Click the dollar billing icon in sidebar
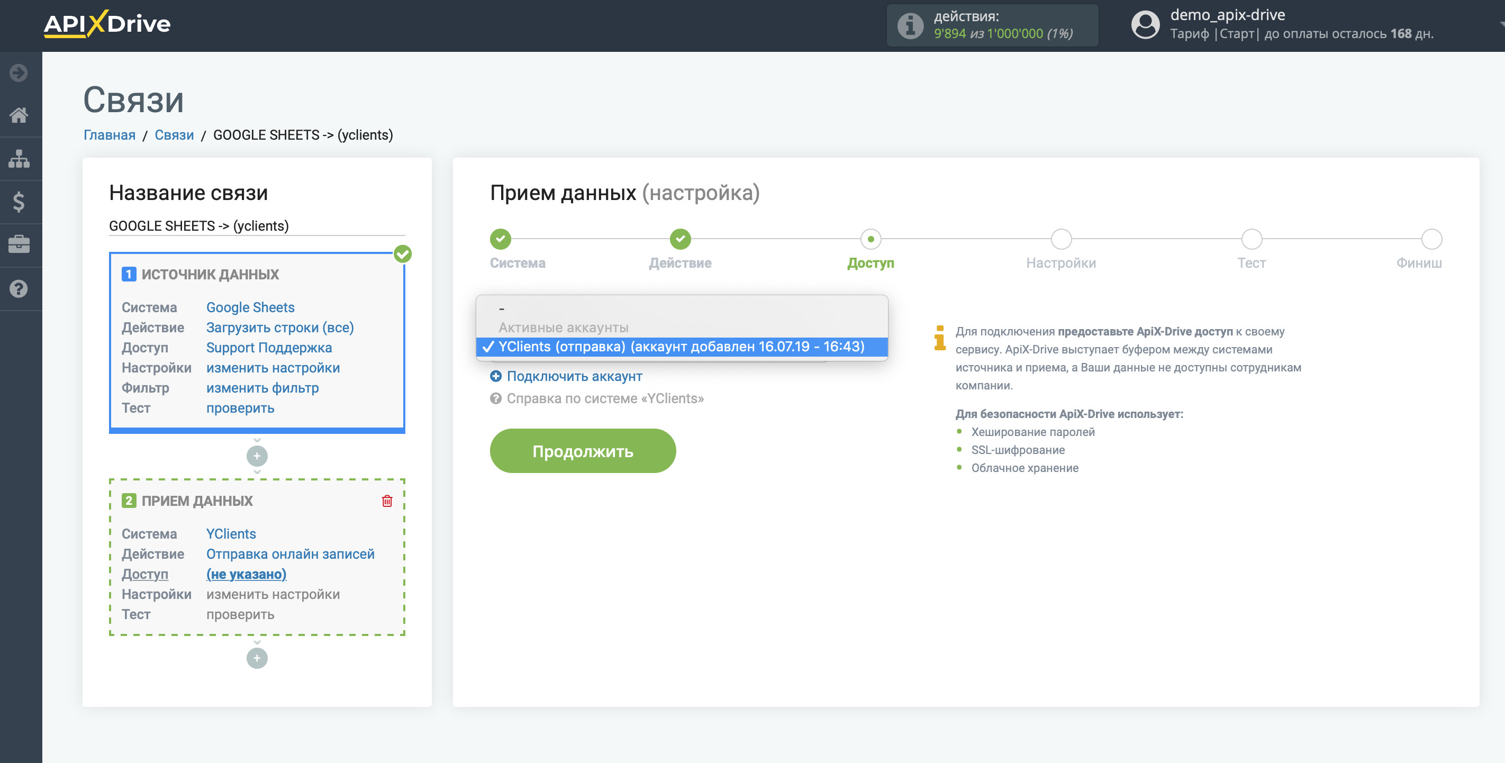 [19, 202]
